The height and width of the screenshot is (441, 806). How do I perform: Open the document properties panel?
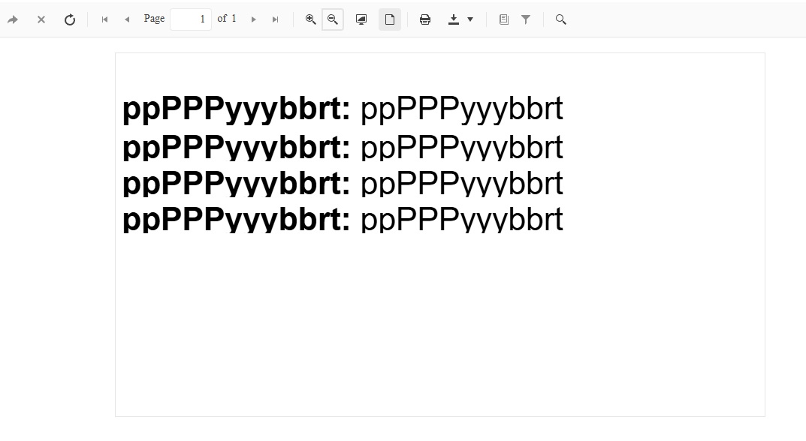tap(503, 19)
